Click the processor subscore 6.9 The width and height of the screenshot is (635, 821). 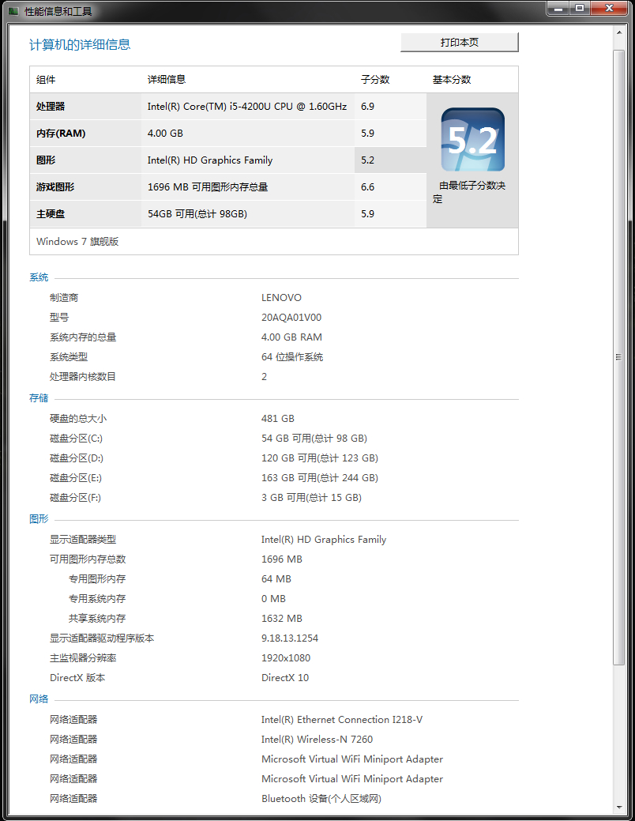coord(367,107)
